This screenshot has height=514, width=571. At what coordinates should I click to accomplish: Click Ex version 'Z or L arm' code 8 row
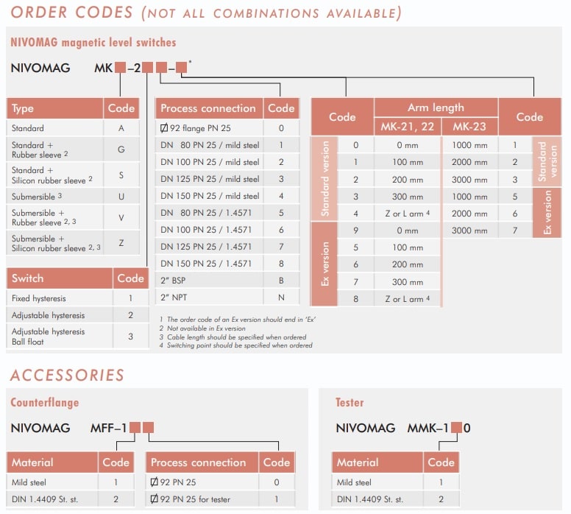pos(389,299)
